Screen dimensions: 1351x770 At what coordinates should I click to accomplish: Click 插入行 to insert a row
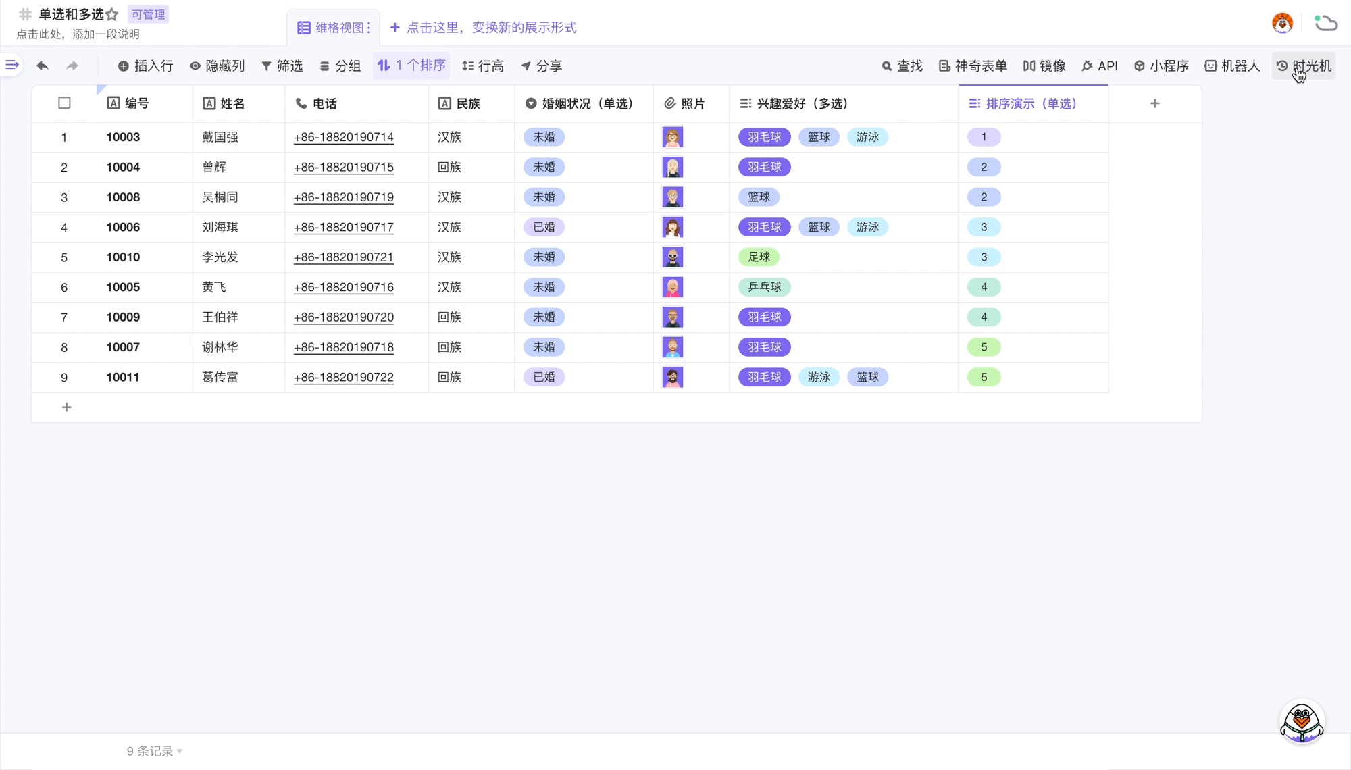tap(145, 66)
